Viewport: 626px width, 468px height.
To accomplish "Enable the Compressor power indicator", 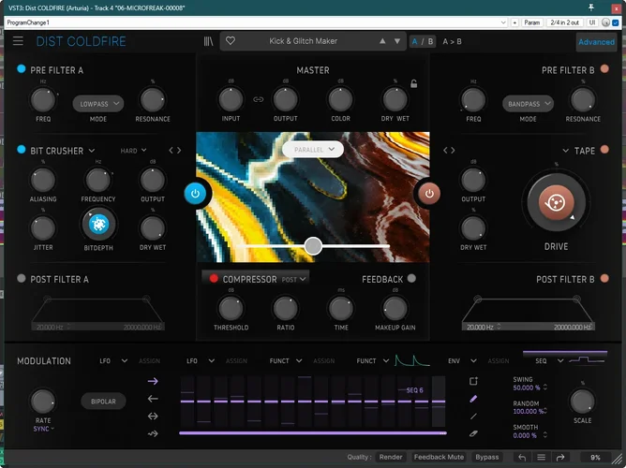I will pos(213,279).
